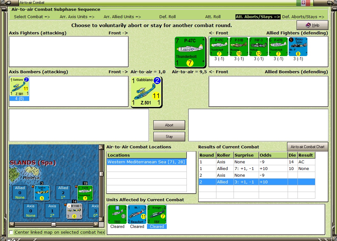
Task: Click the Select Combat subphase step
Action: [x=32, y=17]
